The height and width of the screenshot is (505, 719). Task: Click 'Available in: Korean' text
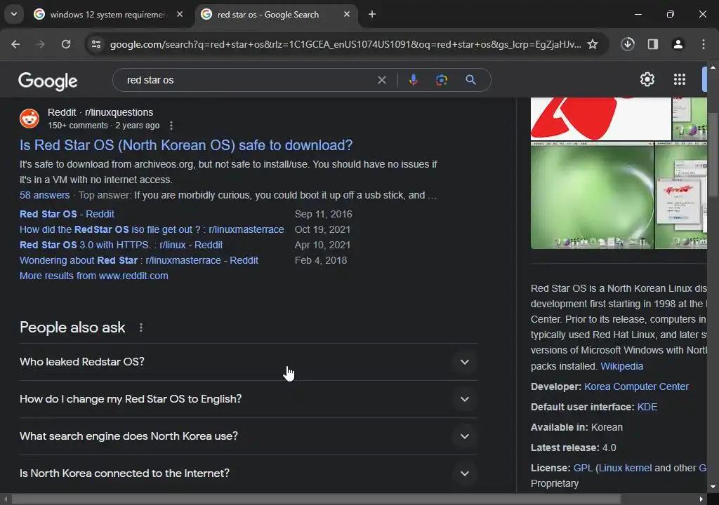point(577,428)
